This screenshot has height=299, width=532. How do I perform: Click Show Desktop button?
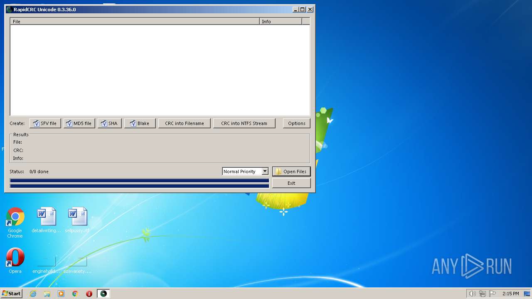coord(527,294)
